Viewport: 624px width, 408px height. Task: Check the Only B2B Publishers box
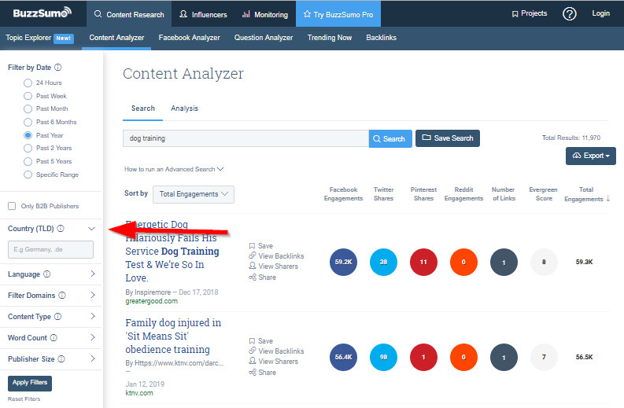[x=12, y=206]
